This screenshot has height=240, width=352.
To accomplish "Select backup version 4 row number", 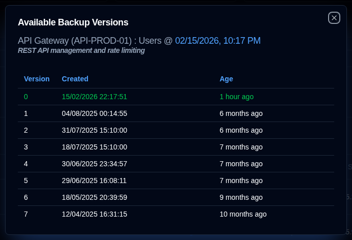I will pos(26,164).
